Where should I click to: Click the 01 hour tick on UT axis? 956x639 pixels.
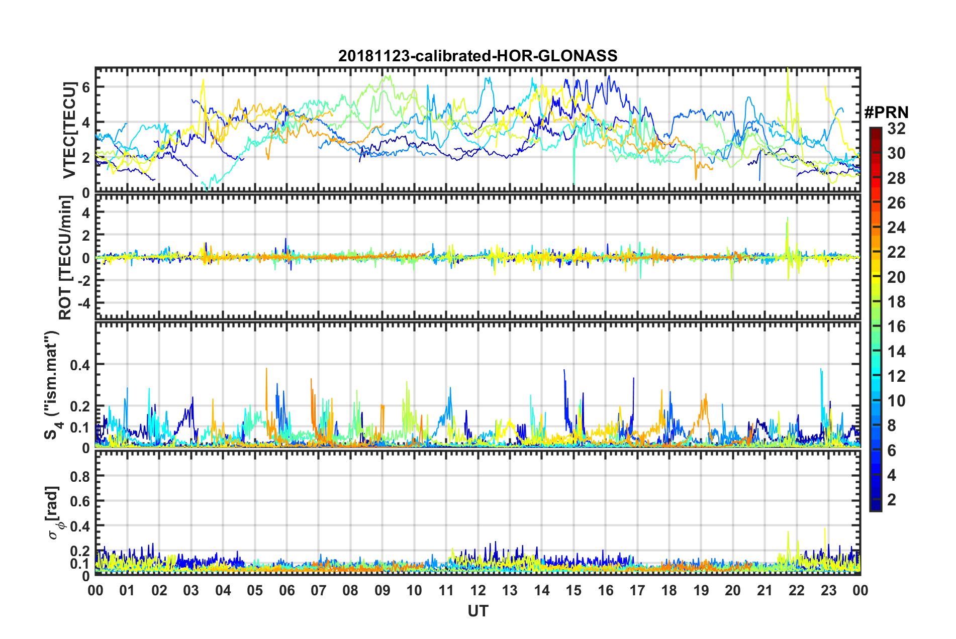[x=127, y=590]
